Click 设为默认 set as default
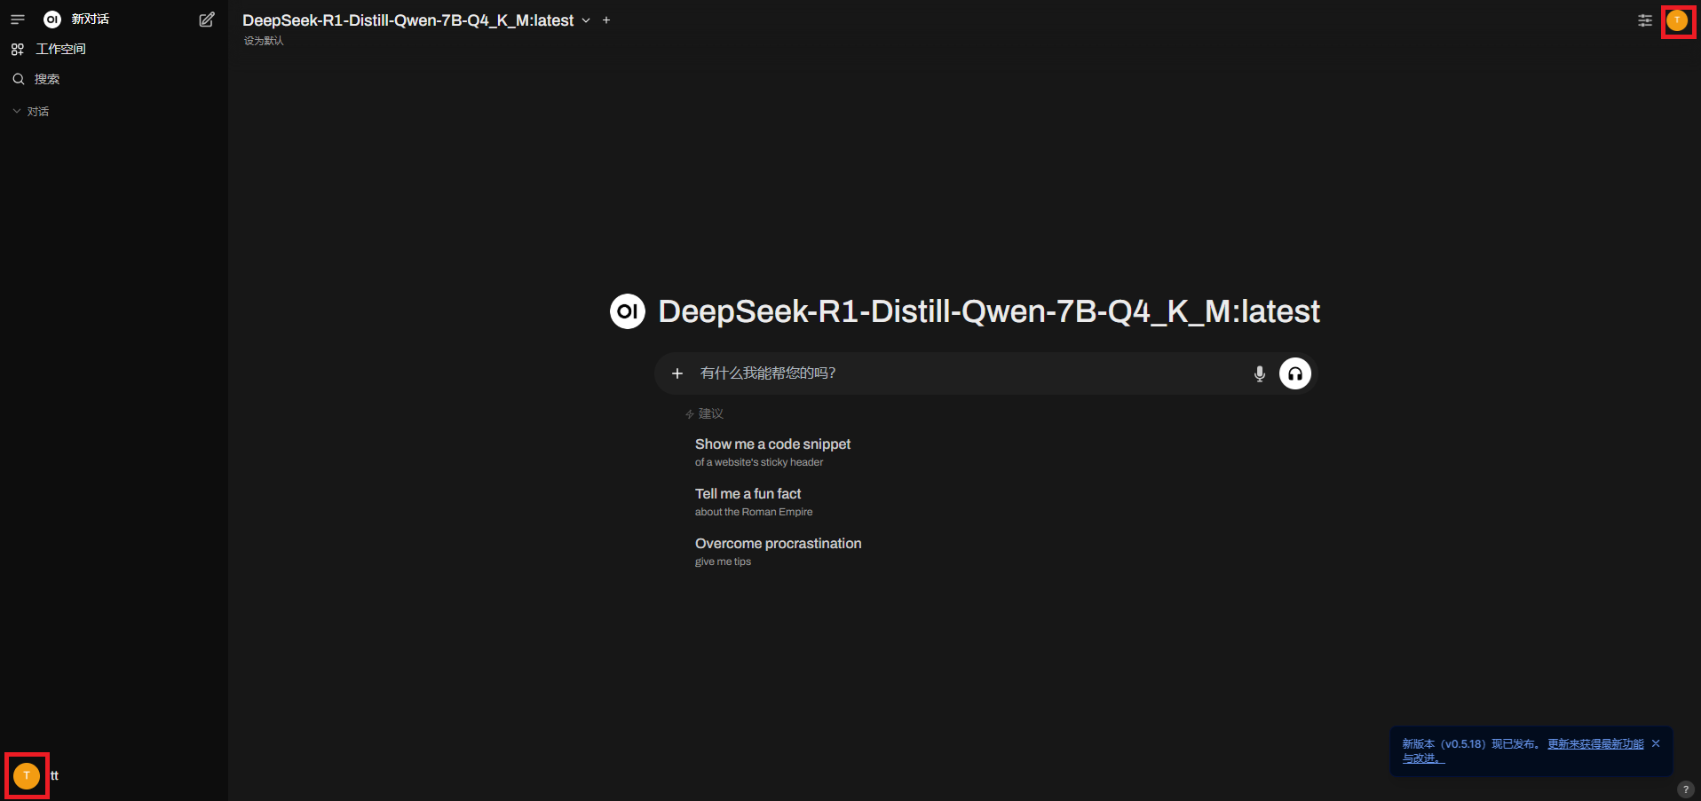1701x801 pixels. 264,41
